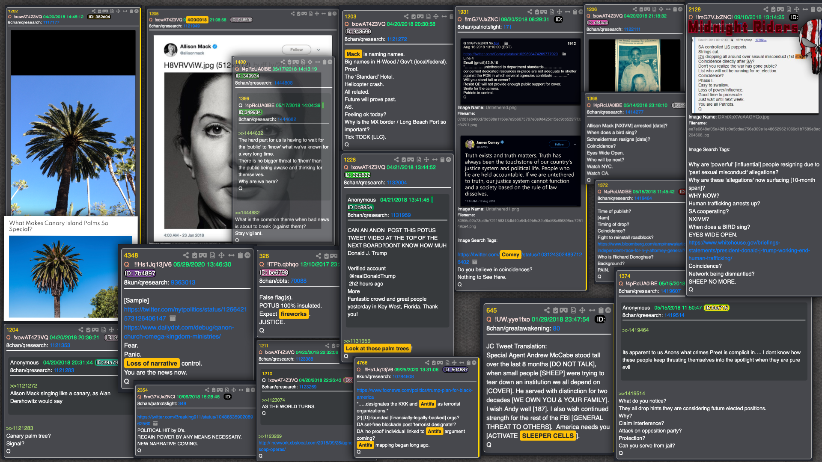Click the purple ID: 7b4897 badge
Screen dimensions: 822x462
(x=140, y=273)
